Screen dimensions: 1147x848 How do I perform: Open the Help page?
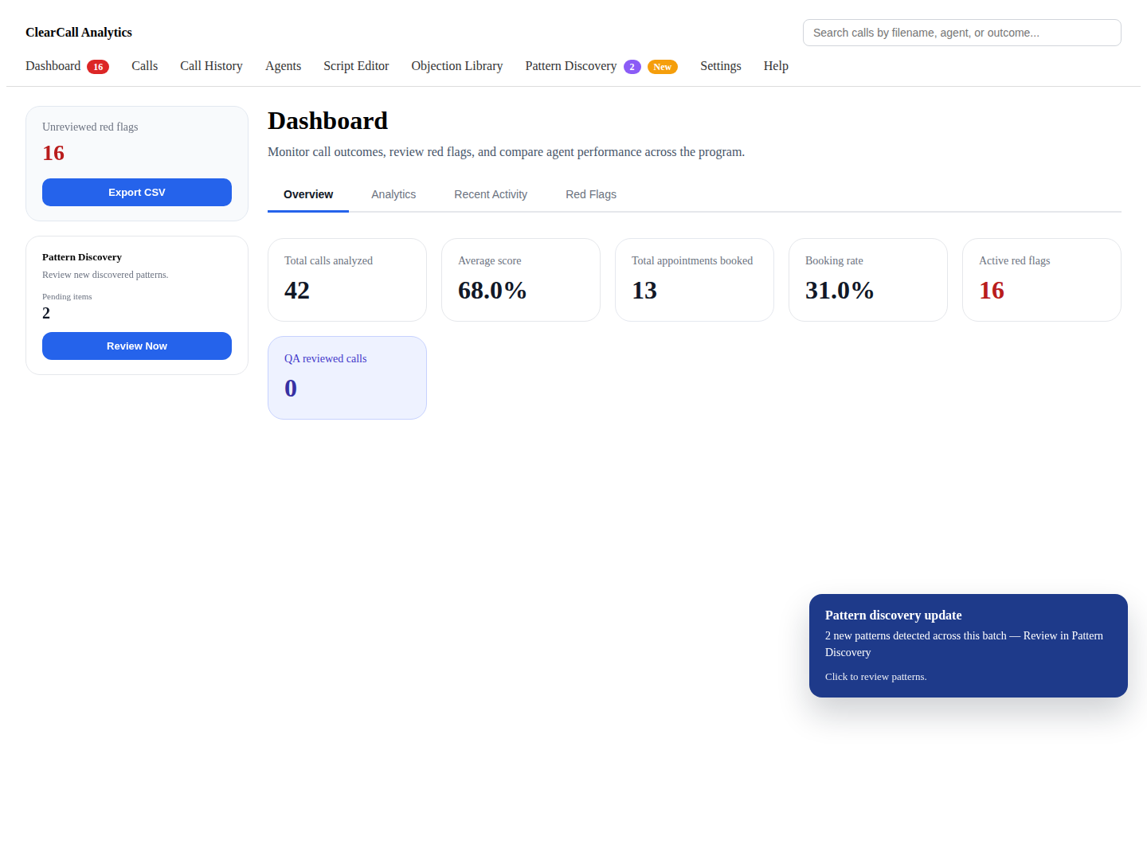pos(776,66)
